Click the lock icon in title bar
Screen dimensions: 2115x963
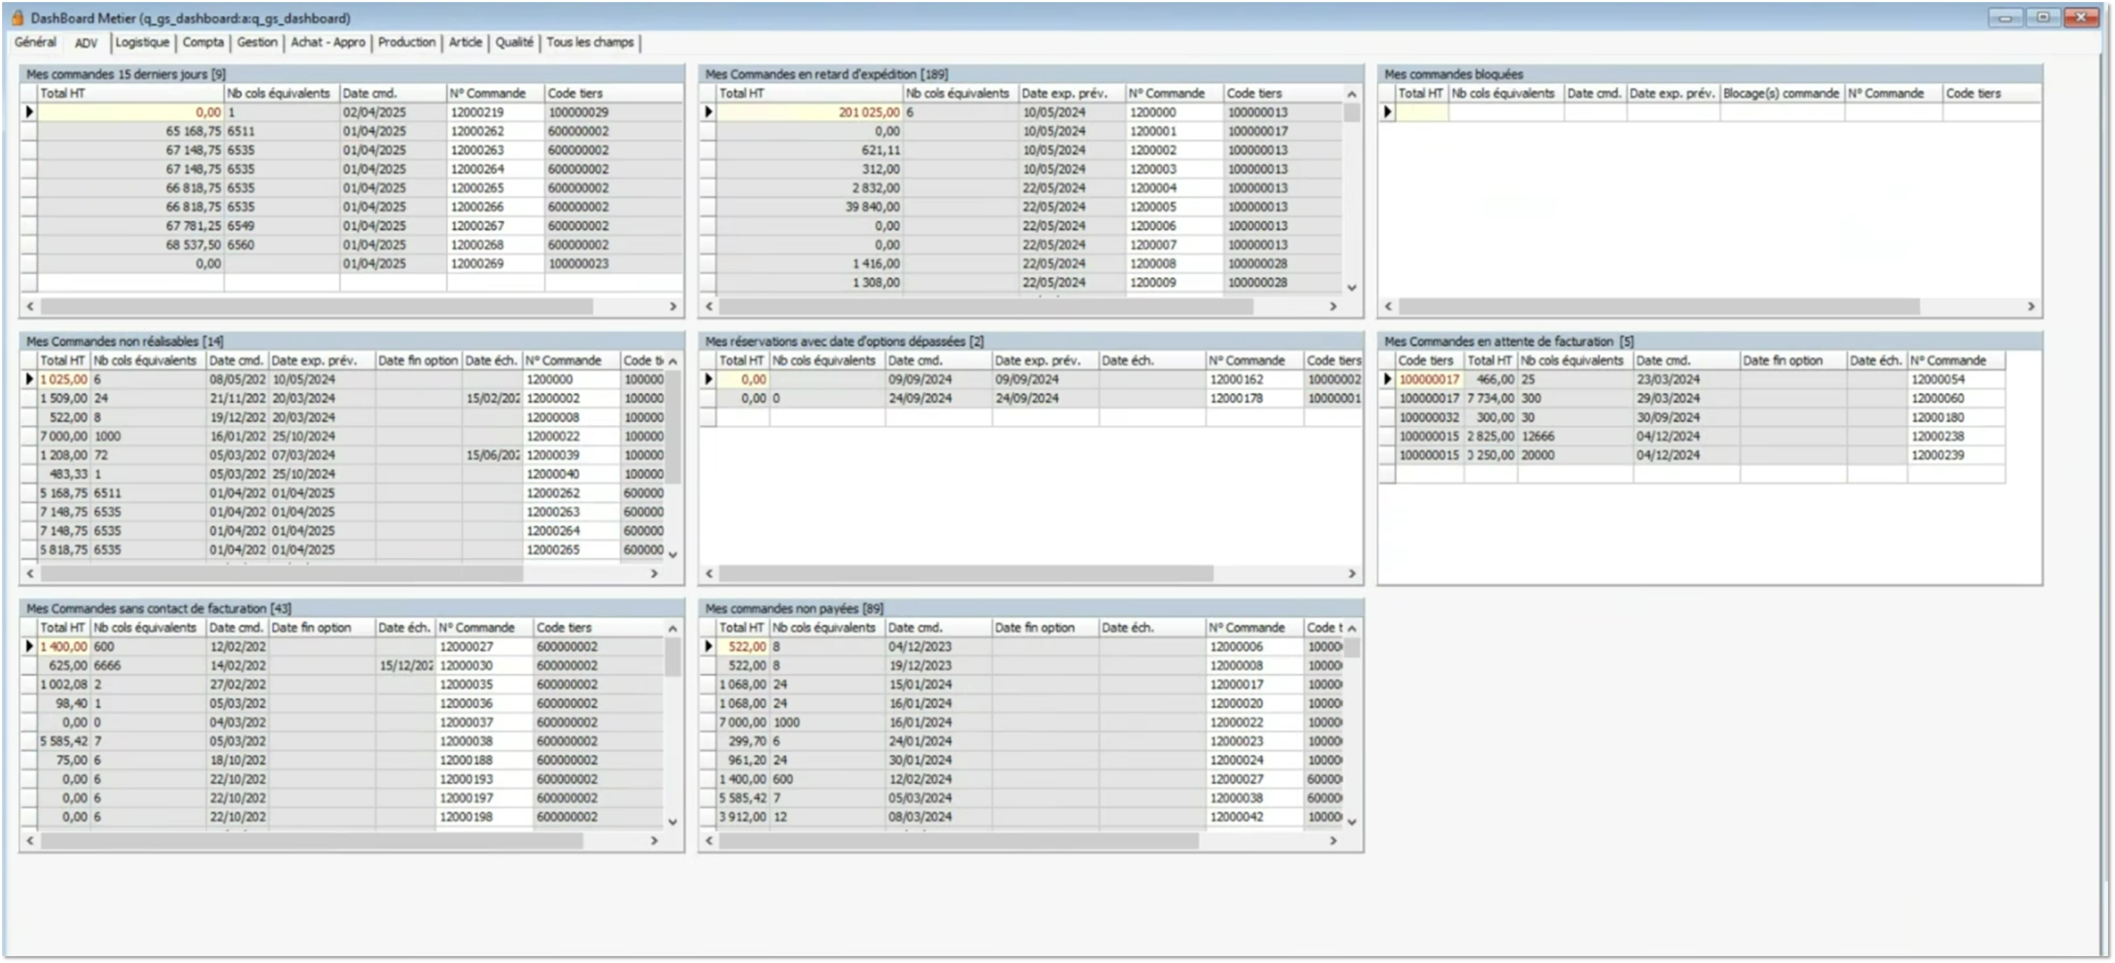coord(17,17)
